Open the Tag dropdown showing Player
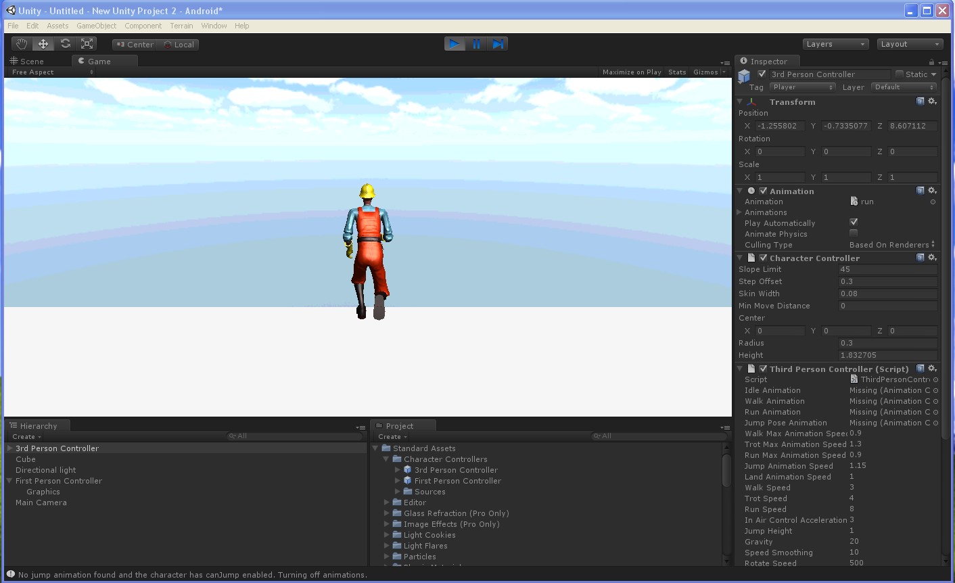 click(x=803, y=87)
